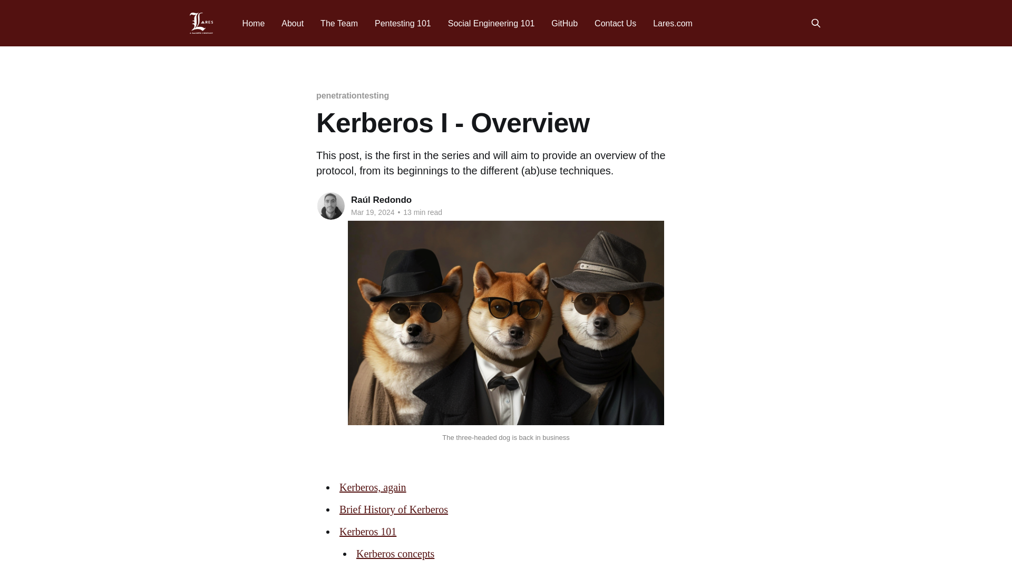Expand the Kerberos concepts subsection
The height and width of the screenshot is (569, 1012).
(395, 553)
